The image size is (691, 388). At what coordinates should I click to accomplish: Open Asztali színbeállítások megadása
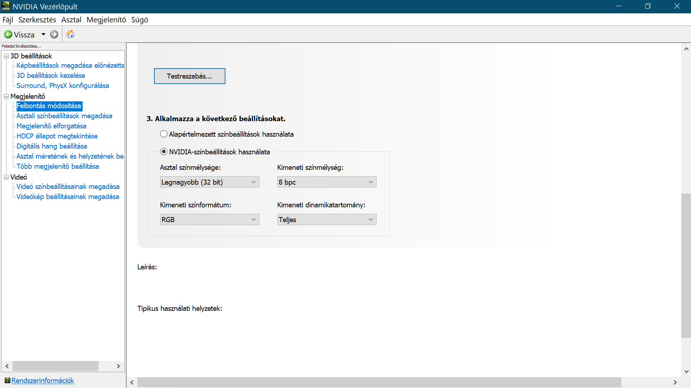coord(65,116)
